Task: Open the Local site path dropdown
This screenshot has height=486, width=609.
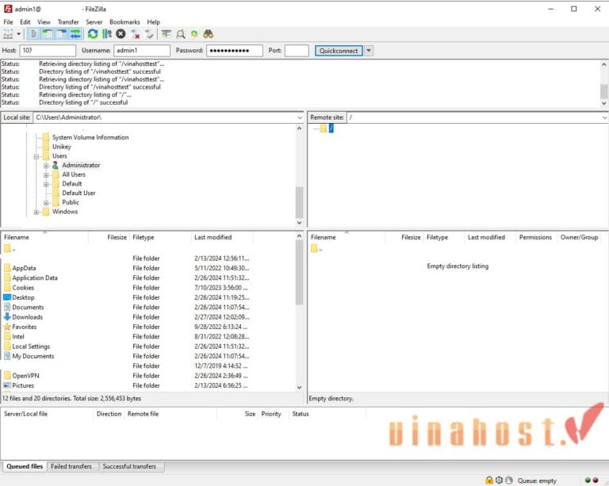Action: (300, 117)
